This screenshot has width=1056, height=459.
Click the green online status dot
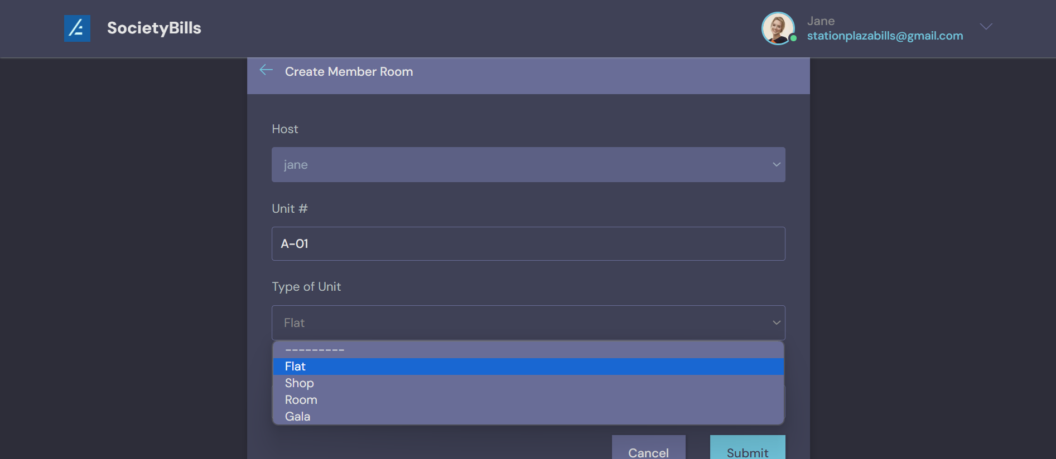click(793, 38)
